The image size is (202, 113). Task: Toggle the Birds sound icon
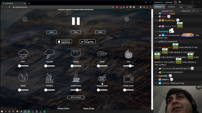(23, 78)
